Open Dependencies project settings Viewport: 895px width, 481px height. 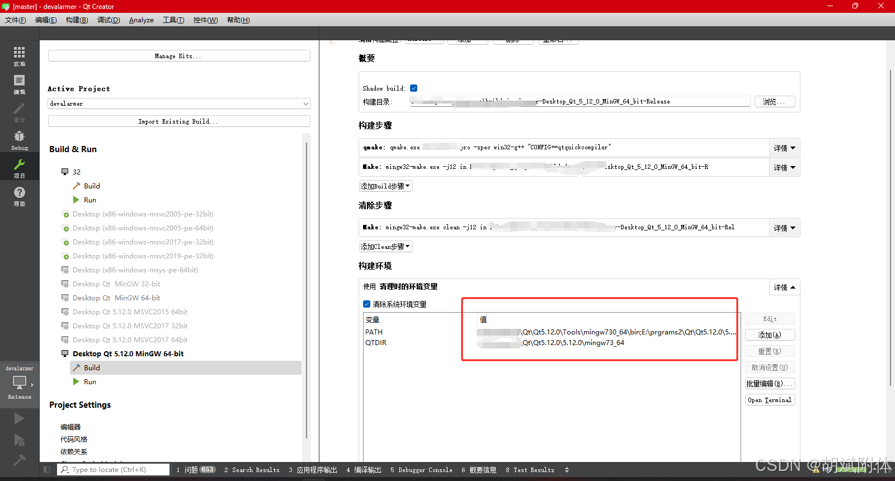[74, 451]
